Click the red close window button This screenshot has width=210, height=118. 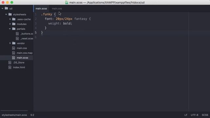(x=3, y=2)
